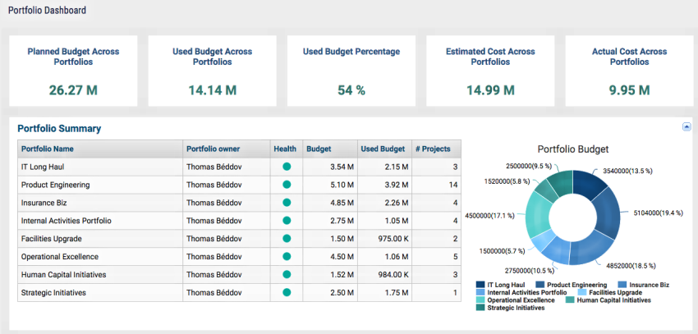Sort by Portfolio Name column header
Image resolution: width=698 pixels, height=334 pixels.
point(100,149)
